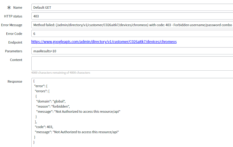Viewport: 233px width, 147px height.
Task: Open the googleapis.com chromeos Endpoint link
Action: tap(104, 42)
